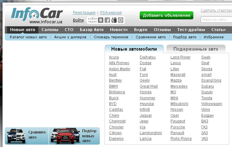Open the Статьи menu item

(218, 30)
